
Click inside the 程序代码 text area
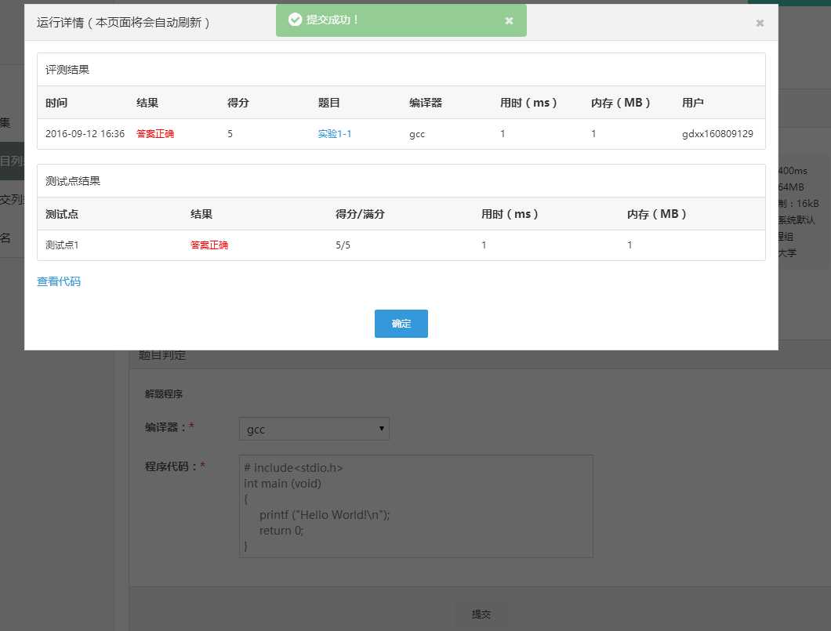point(416,506)
